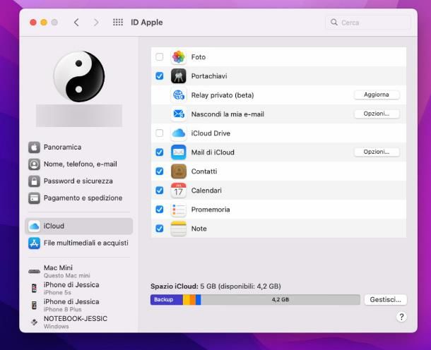
Task: Click the Foto app icon
Action: tap(178, 57)
